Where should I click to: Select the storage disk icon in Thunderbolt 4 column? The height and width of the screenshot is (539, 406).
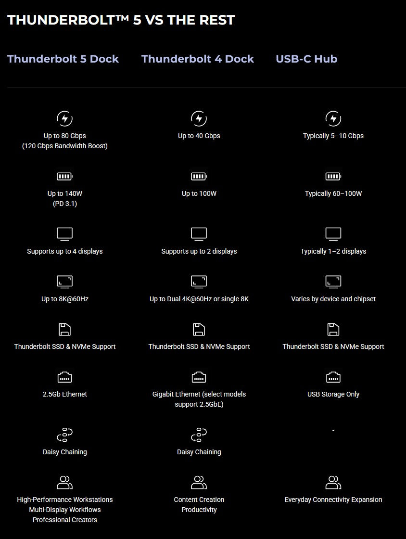pos(199,329)
